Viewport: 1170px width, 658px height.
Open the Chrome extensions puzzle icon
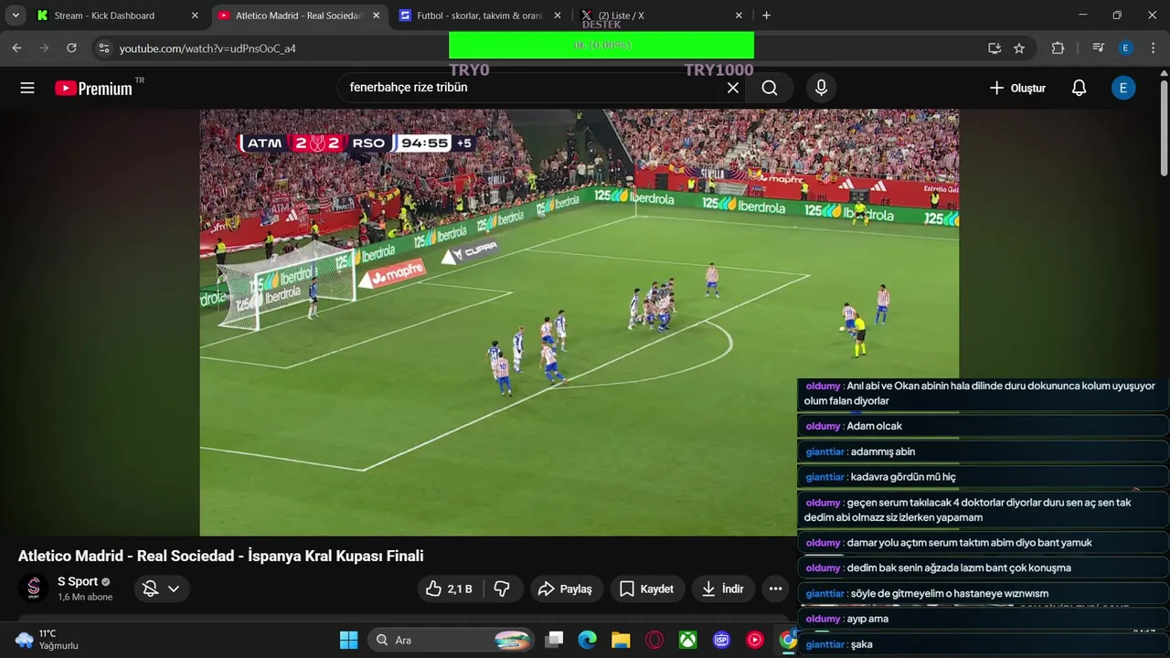point(1058,48)
